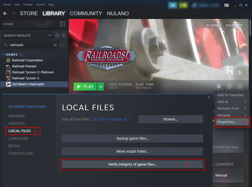Open the Play options dropdown arrow
The image size is (252, 187).
click(101, 87)
